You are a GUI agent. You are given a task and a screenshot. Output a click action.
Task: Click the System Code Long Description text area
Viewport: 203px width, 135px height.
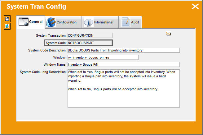(124, 88)
